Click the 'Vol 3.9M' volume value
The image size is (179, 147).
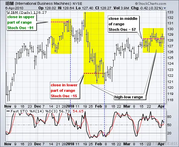pos(121,8)
